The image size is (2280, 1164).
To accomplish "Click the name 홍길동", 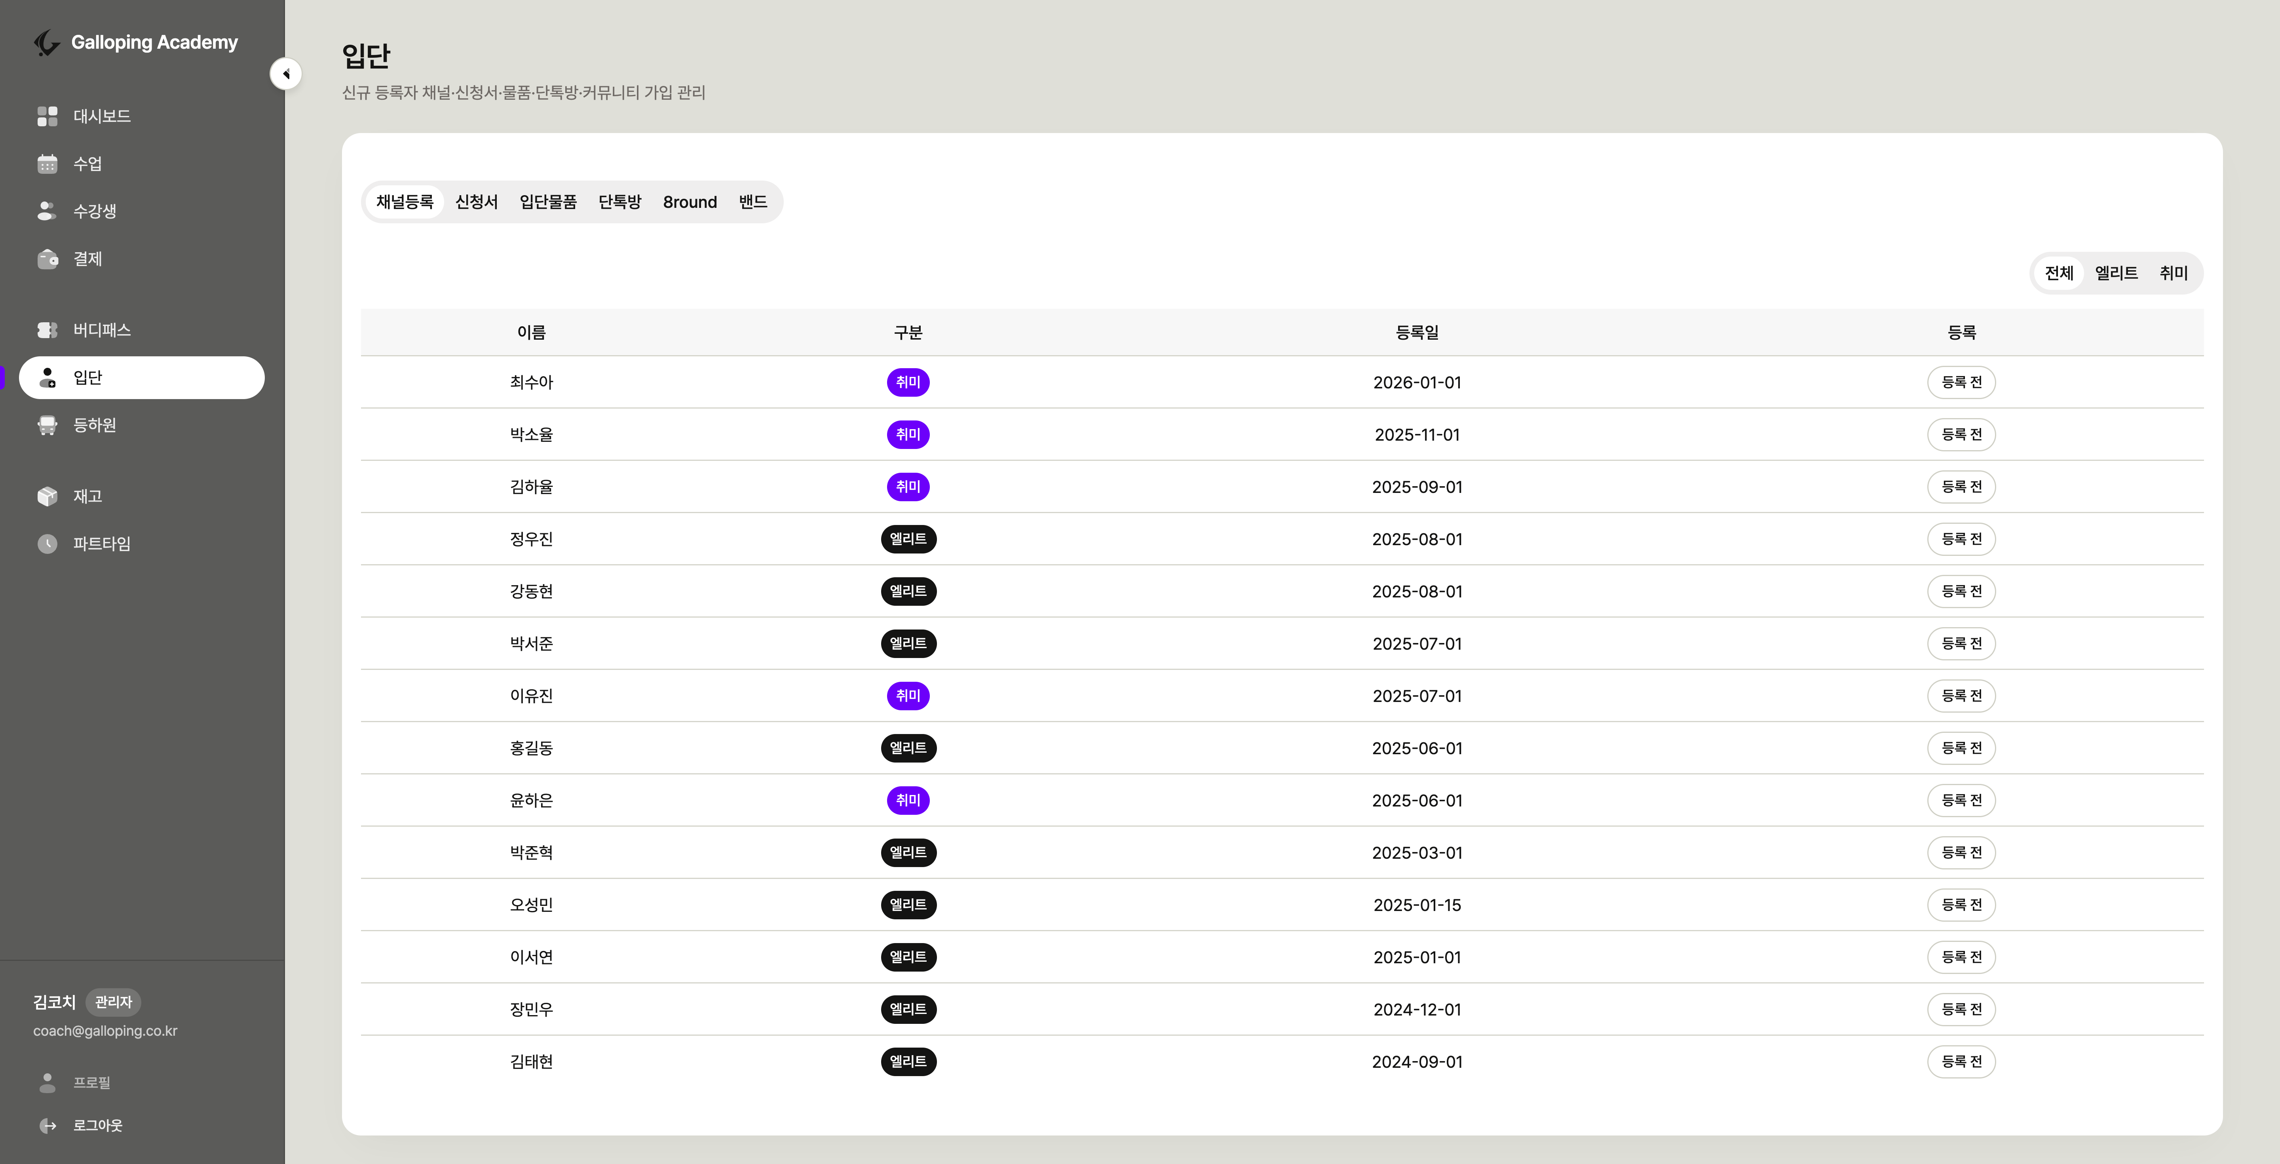I will point(531,748).
